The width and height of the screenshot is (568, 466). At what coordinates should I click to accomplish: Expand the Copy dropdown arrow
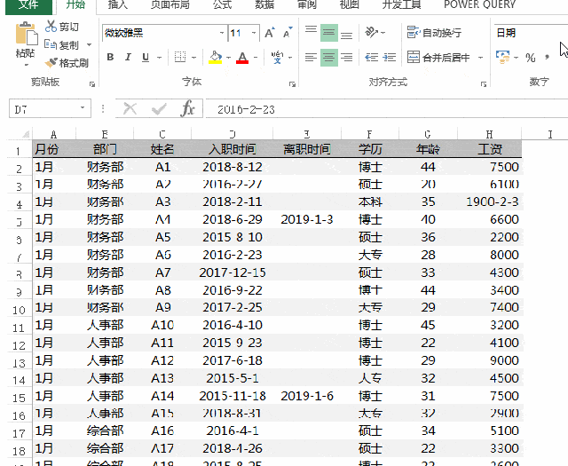(x=89, y=45)
